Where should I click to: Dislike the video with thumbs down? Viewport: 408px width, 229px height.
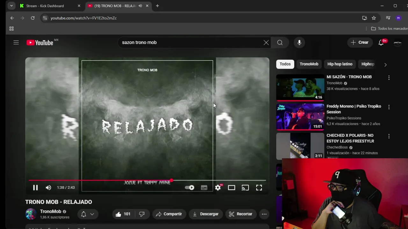(x=142, y=214)
